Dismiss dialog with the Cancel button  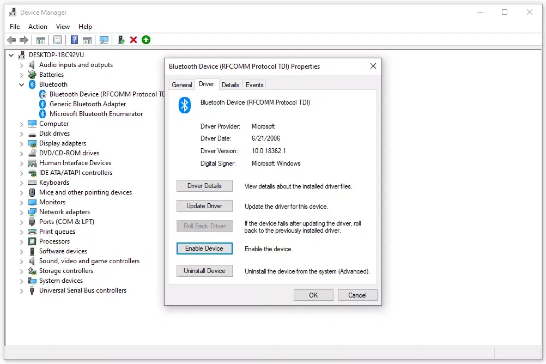pos(357,295)
